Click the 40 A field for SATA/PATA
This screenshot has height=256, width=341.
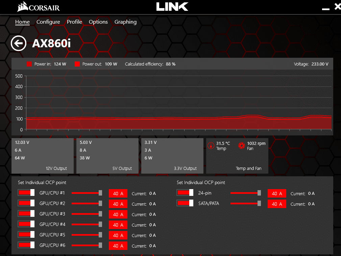[x=277, y=204]
